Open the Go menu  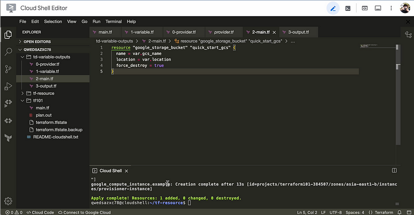[x=84, y=21]
